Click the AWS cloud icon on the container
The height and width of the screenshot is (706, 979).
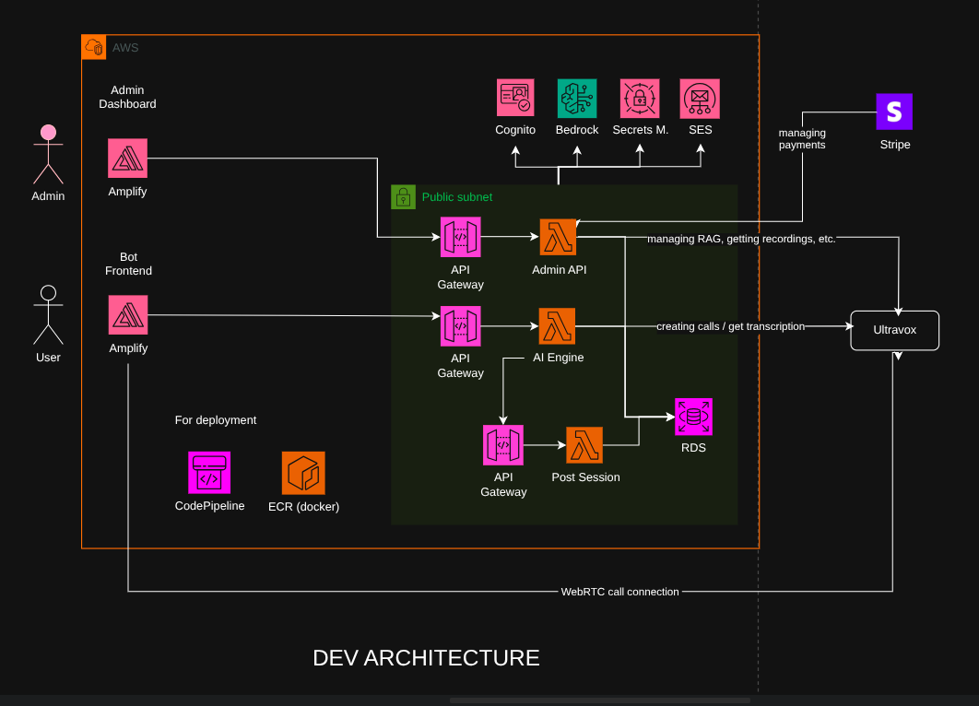click(94, 46)
